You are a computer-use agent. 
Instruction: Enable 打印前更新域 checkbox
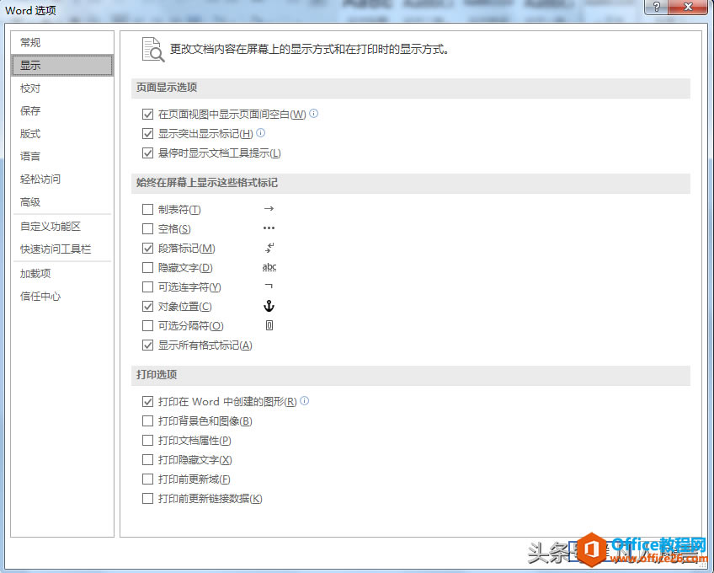pyautogui.click(x=147, y=479)
